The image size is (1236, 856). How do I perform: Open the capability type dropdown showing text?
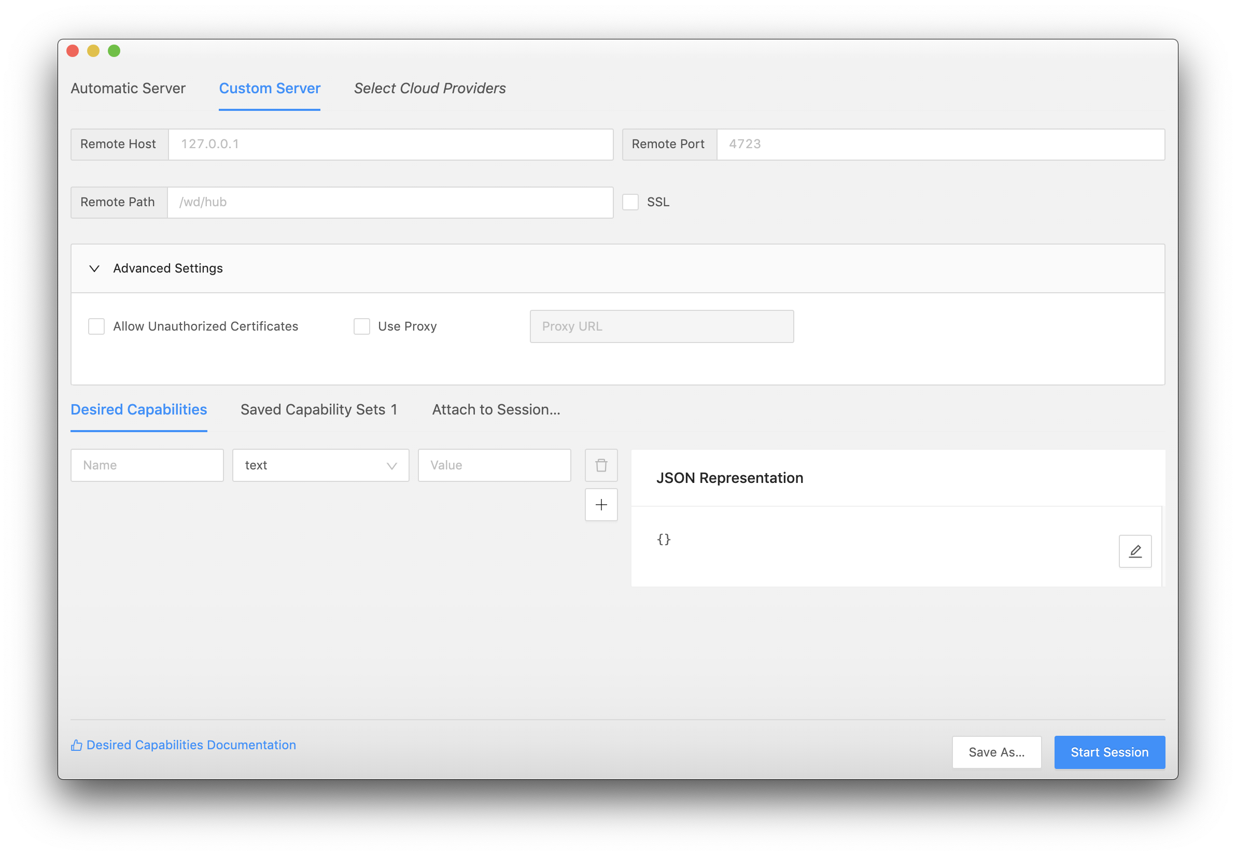point(320,465)
